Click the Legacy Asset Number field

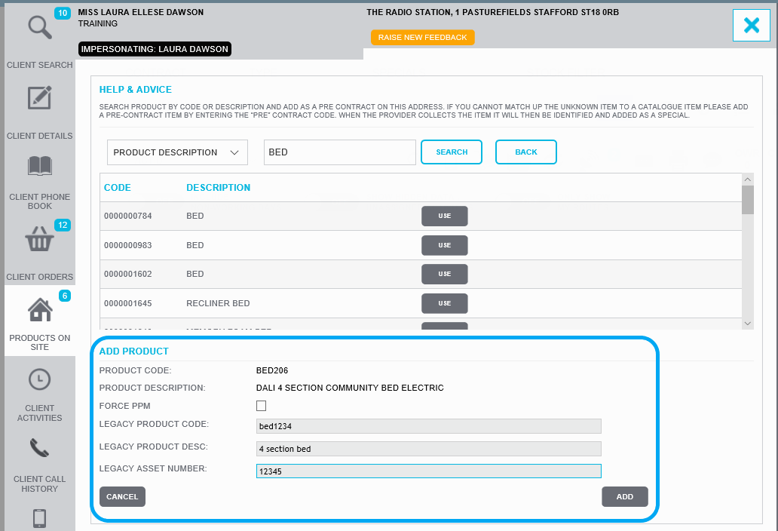429,471
